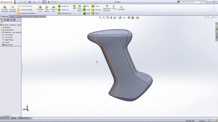
Task: Open FeatureManager Design Tree tab
Action: (x=2, y=20)
